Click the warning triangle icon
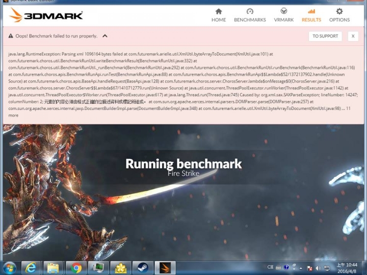 click(11, 36)
